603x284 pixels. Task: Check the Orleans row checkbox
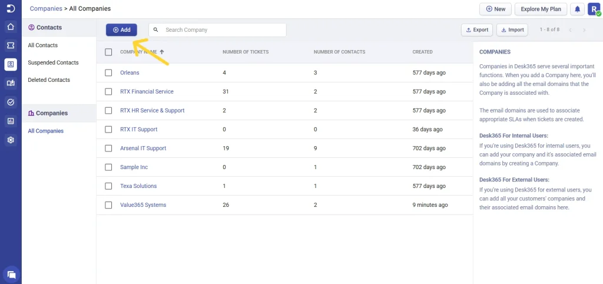click(x=108, y=72)
